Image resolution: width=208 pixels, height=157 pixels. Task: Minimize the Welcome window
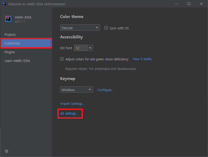tap(177, 4)
